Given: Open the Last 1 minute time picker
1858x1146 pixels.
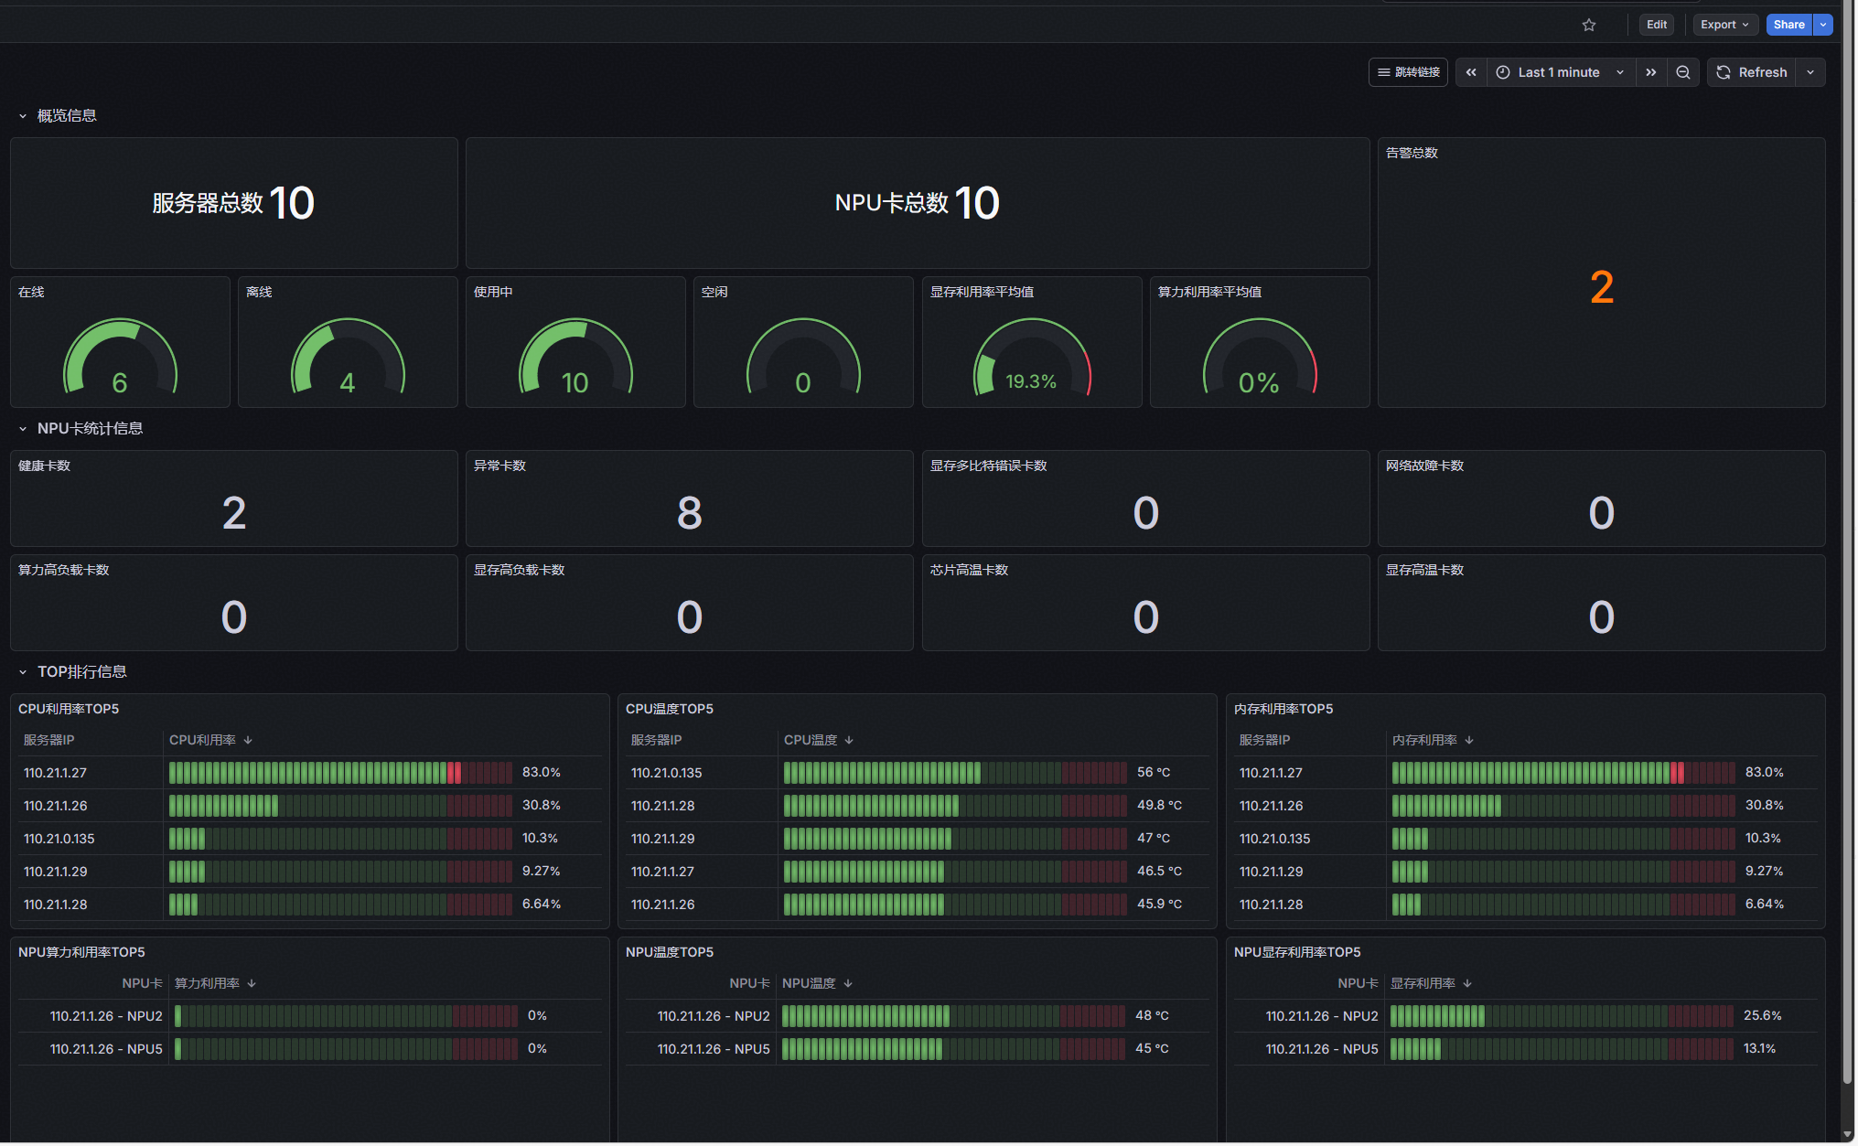Looking at the screenshot, I should [1561, 72].
